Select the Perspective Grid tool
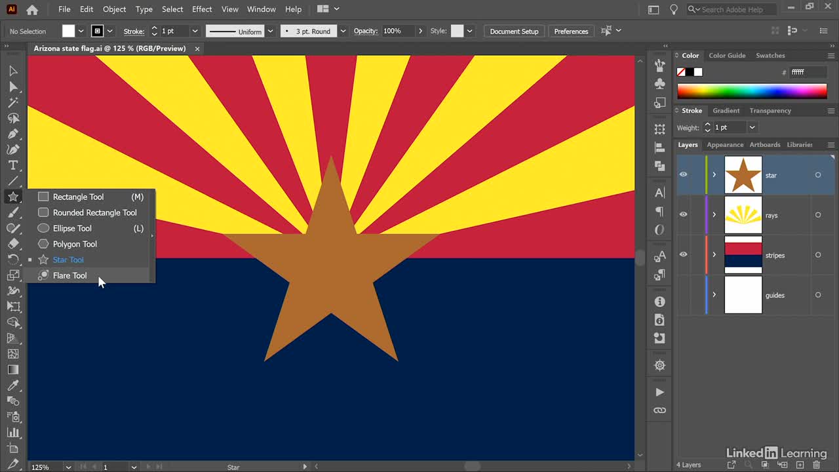Image resolution: width=839 pixels, height=472 pixels. coord(13,338)
